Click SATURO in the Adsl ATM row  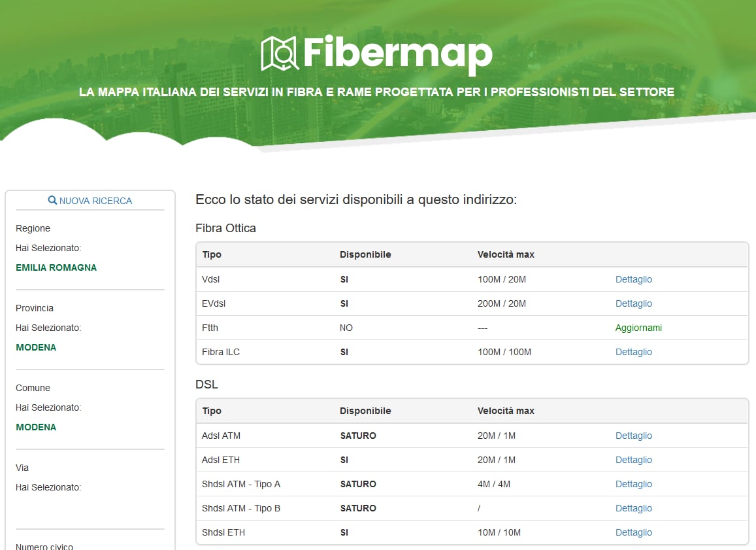pos(358,436)
